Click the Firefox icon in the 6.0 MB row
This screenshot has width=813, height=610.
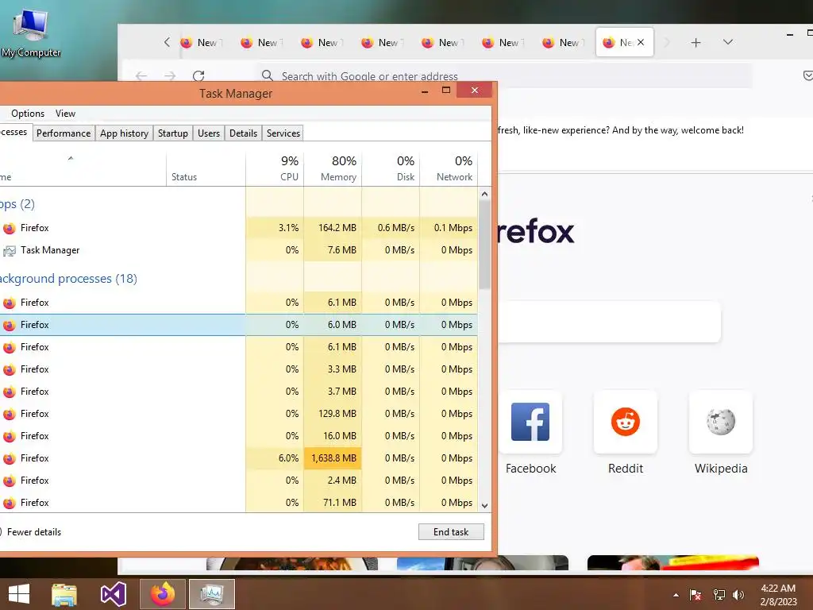tap(10, 325)
